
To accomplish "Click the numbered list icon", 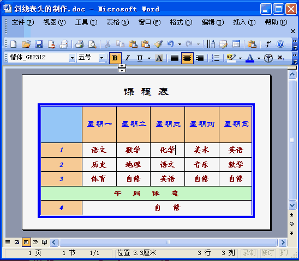I will pyautogui.click(x=216, y=58).
